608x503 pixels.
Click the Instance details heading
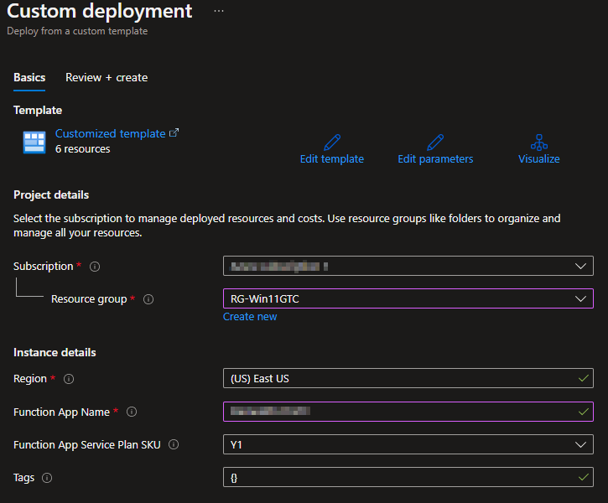[55, 352]
